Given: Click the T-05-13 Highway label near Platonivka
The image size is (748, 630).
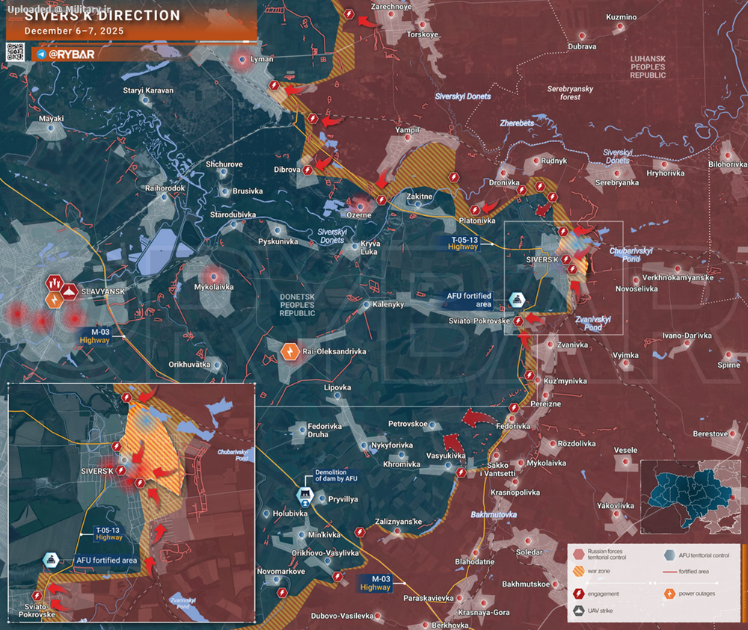Looking at the screenshot, I should (464, 242).
